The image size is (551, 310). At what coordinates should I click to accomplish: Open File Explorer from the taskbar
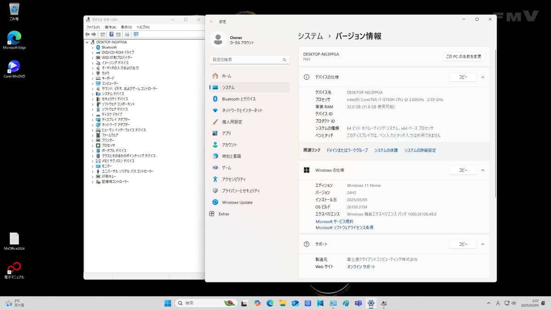[x=282, y=303]
